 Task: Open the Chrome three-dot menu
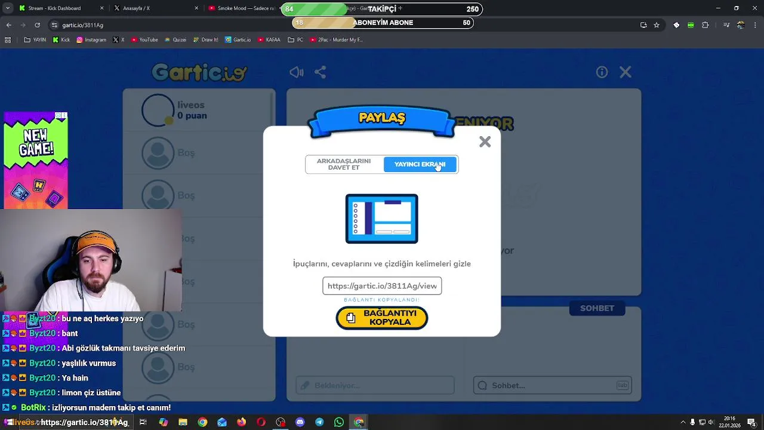[754, 25]
